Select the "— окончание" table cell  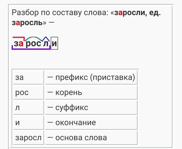coord(91,123)
